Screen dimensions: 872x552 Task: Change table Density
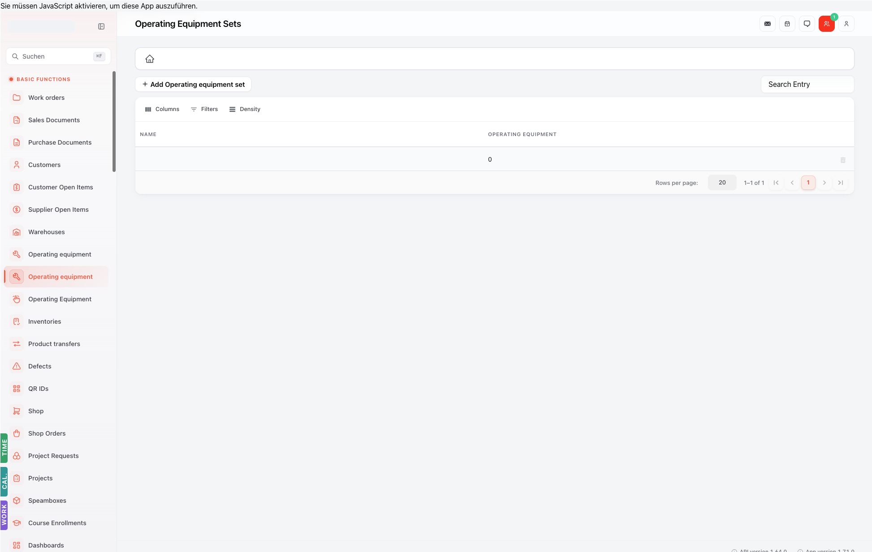coord(245,109)
